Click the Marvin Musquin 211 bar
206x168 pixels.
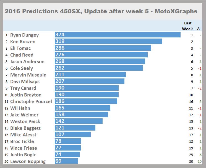point(90,75)
